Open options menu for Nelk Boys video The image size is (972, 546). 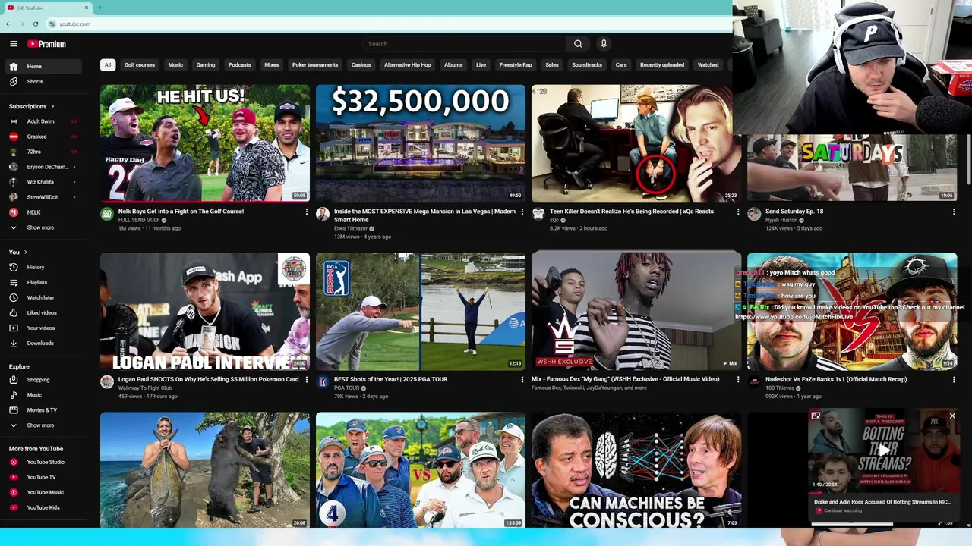307,212
